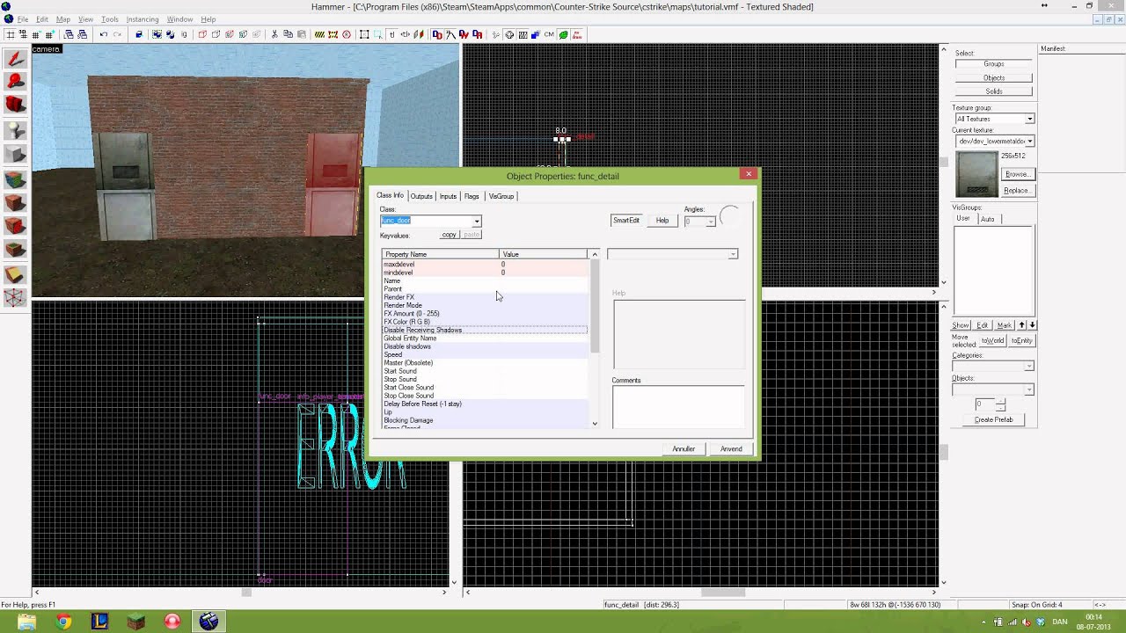This screenshot has width=1126, height=633.
Task: Click the Browse texture button
Action: click(x=1017, y=174)
